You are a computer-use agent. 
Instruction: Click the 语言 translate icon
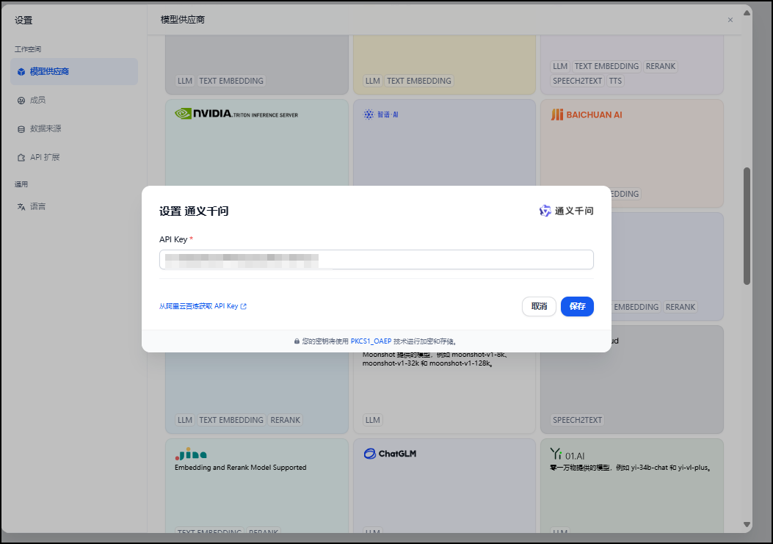tap(21, 206)
